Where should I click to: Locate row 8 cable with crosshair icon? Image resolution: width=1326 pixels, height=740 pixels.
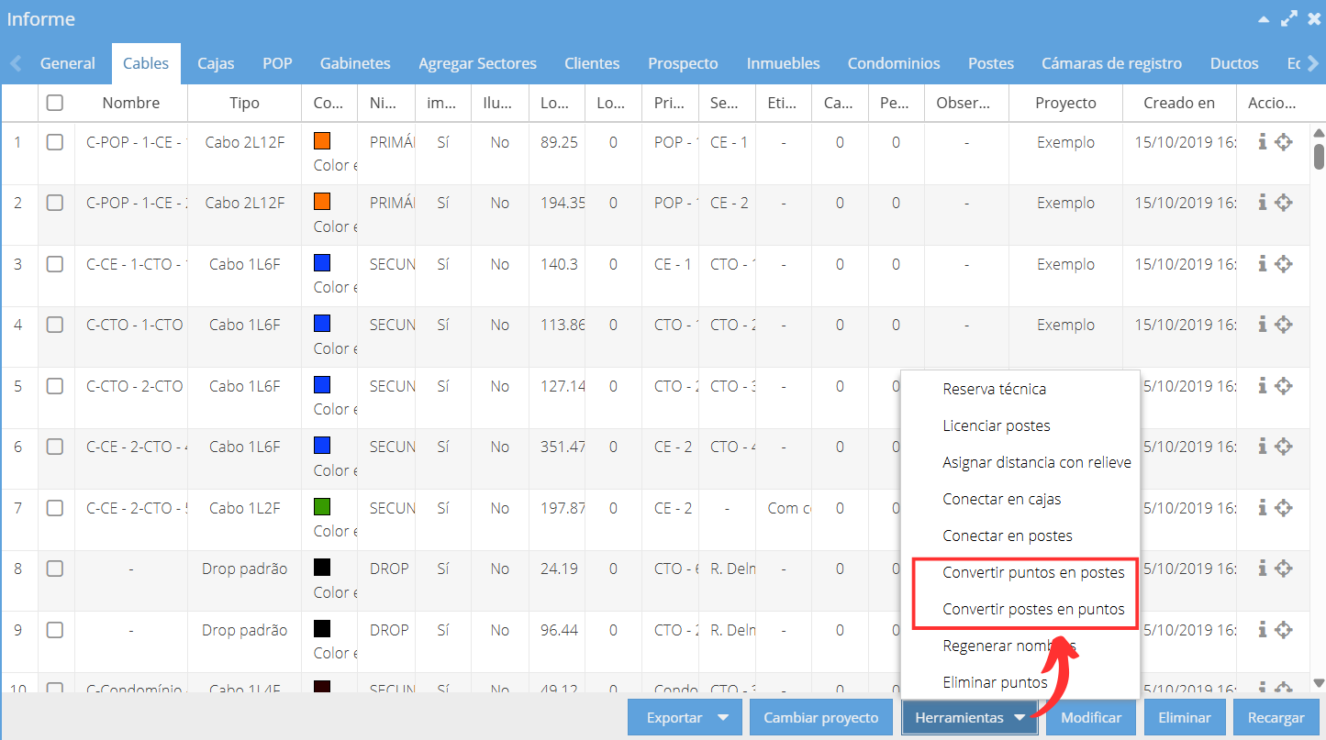tap(1284, 569)
